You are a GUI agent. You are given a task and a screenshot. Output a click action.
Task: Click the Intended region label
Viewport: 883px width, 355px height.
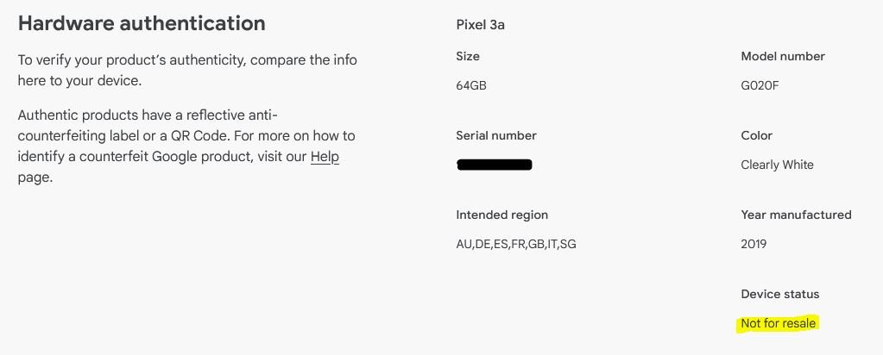pyautogui.click(x=501, y=215)
